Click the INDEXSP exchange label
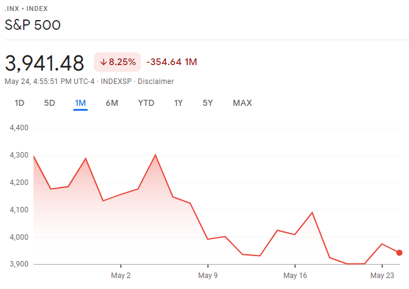The width and height of the screenshot is (409, 289). coord(116,82)
